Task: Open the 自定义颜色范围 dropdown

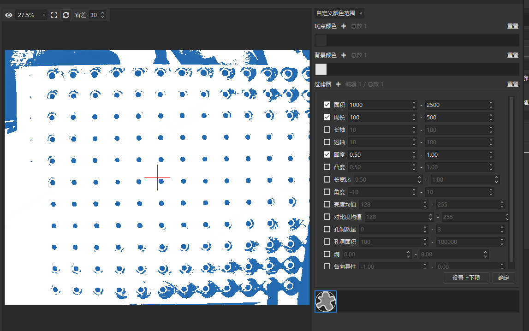Action: 339,13
